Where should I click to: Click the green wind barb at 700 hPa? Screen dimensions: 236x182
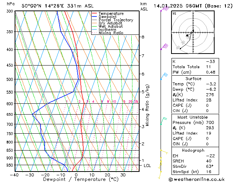tap(164, 121)
